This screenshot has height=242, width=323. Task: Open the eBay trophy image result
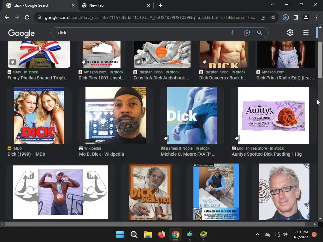coord(39,54)
